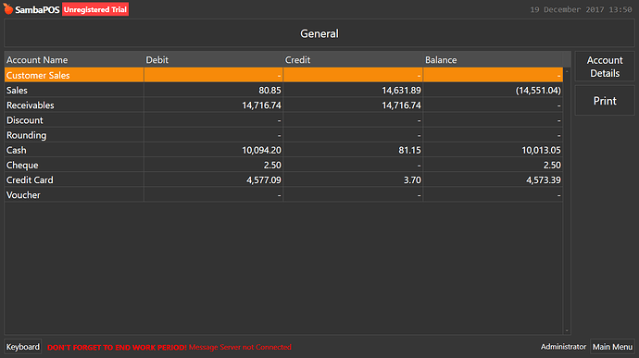
Task: Click the scrollbar down arrow
Action: (567, 331)
